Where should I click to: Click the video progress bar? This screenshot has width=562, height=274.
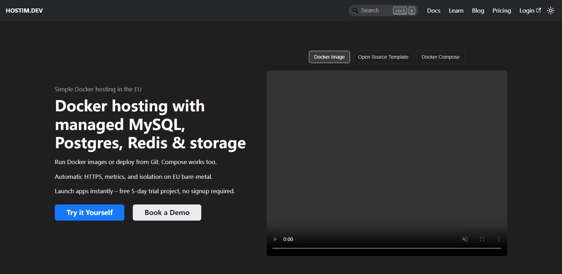tap(386, 248)
